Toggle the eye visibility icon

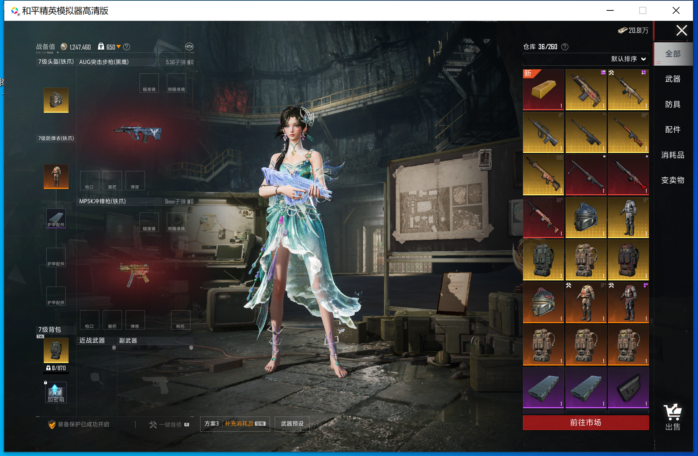189,47
